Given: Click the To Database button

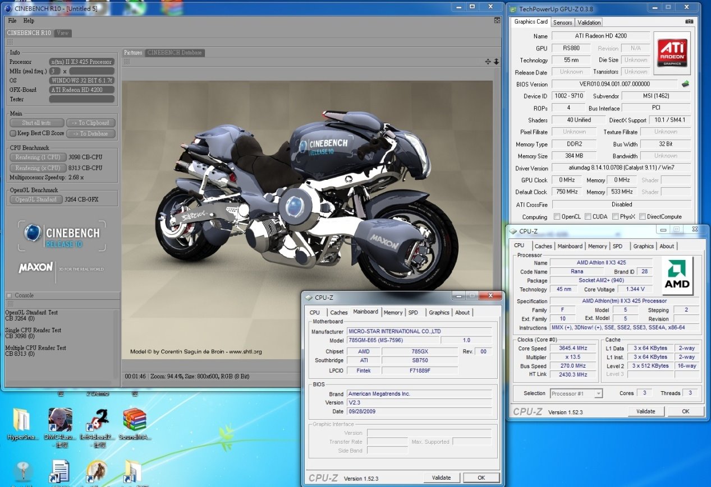Looking at the screenshot, I should click(x=91, y=133).
